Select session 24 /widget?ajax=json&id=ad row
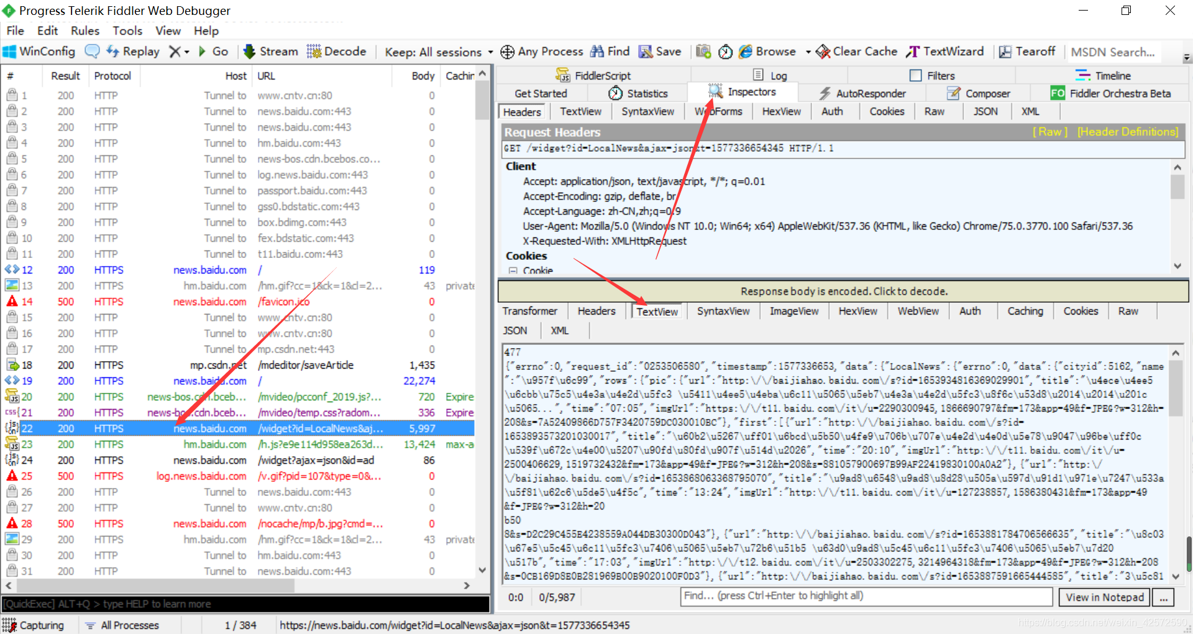This screenshot has width=1193, height=634. 239,460
